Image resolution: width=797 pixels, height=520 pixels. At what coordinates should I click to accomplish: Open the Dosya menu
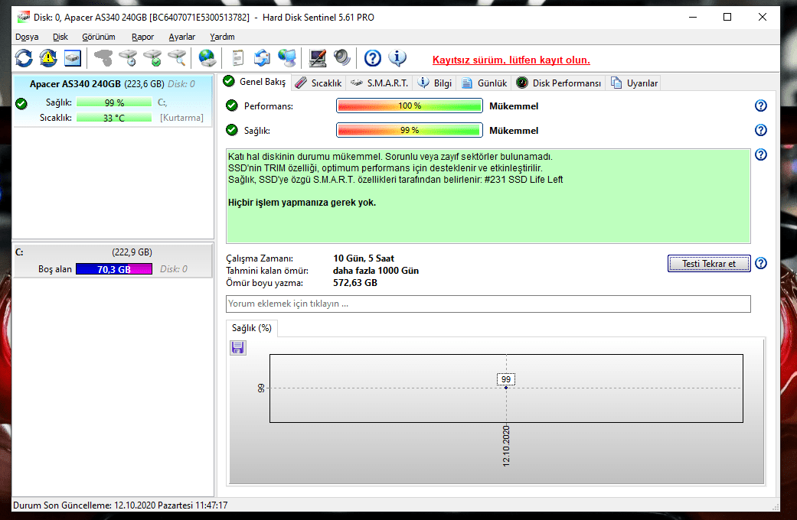pos(27,37)
